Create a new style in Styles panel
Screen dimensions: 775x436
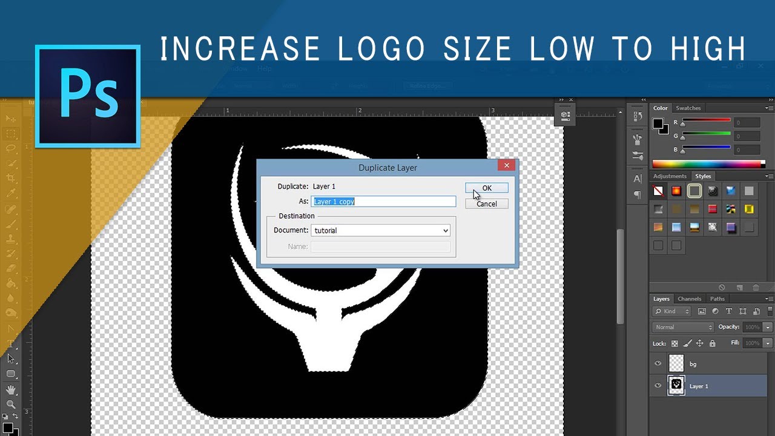pyautogui.click(x=739, y=288)
